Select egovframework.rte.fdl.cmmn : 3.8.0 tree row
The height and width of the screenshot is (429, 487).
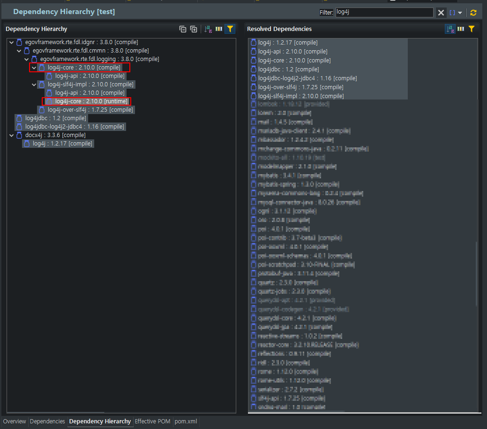click(90, 50)
